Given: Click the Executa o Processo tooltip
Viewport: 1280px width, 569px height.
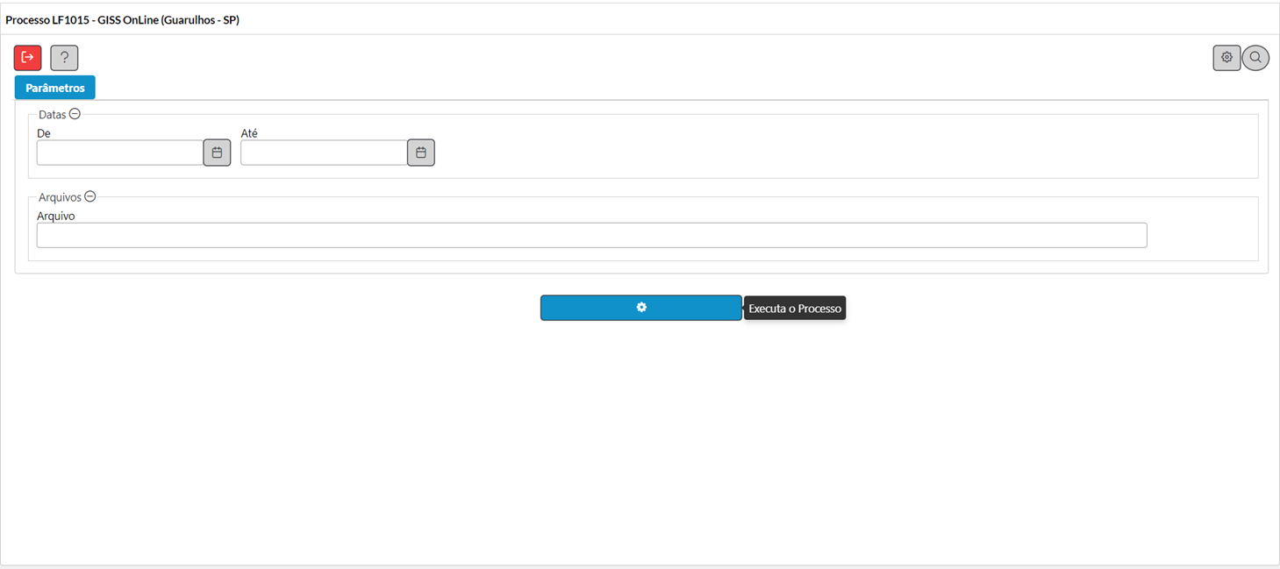Looking at the screenshot, I should 795,308.
